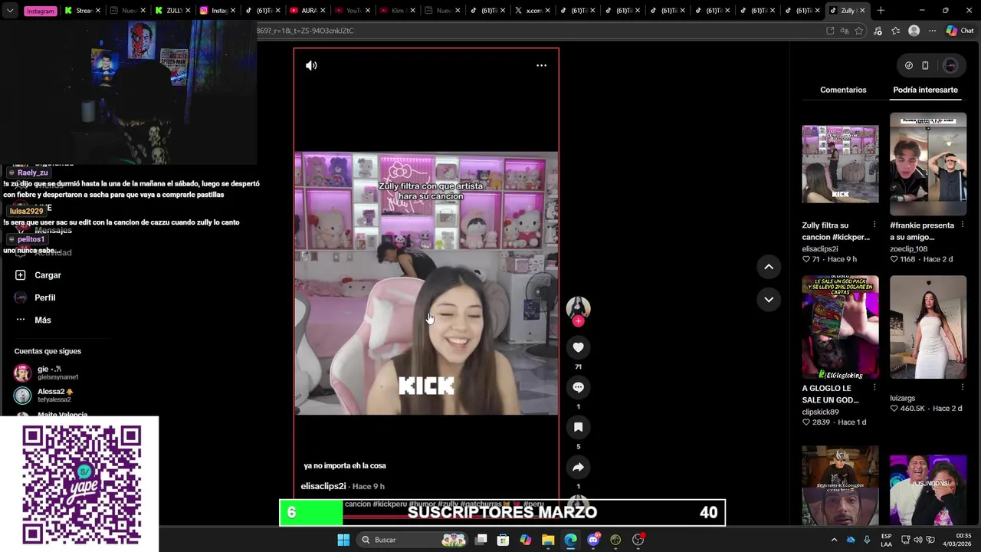The height and width of the screenshot is (552, 981).
Task: Open the Windows Start menu
Action: pos(343,540)
